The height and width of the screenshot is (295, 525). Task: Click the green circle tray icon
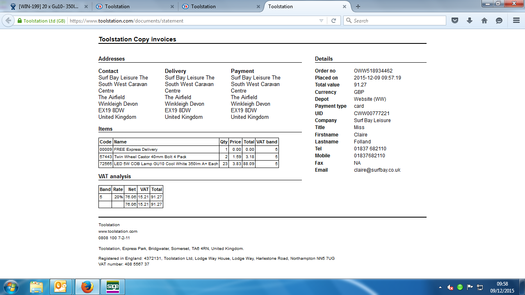pyautogui.click(x=460, y=287)
